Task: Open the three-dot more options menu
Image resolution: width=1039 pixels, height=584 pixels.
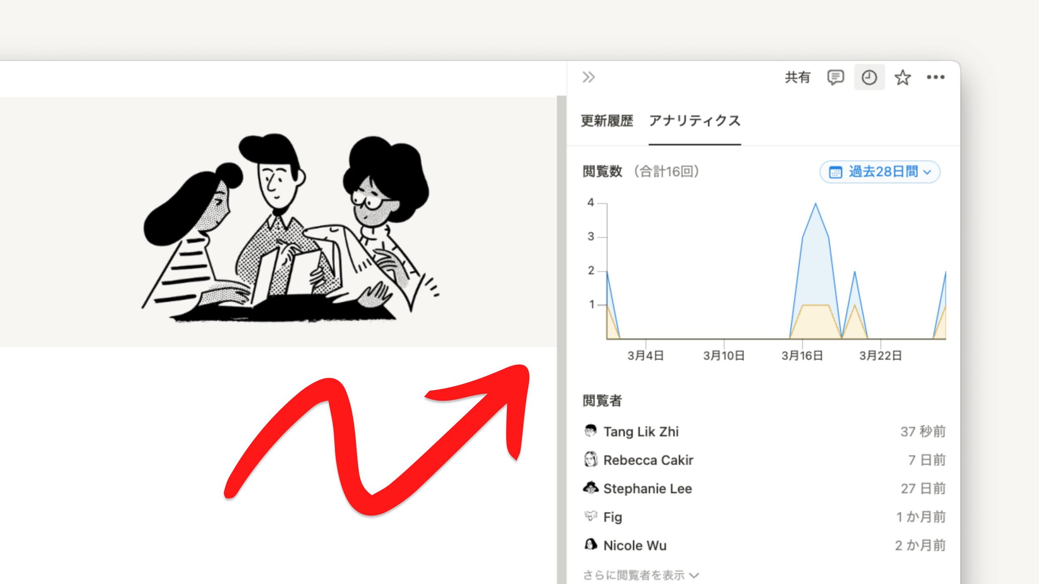Action: pyautogui.click(x=936, y=77)
